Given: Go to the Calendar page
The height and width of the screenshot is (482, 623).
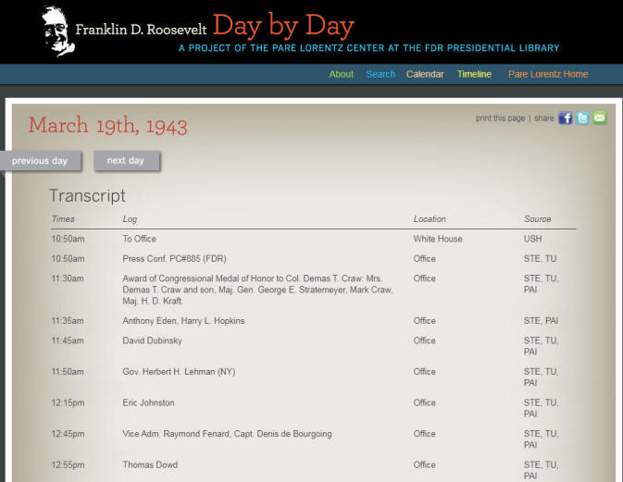Looking at the screenshot, I should coord(425,74).
